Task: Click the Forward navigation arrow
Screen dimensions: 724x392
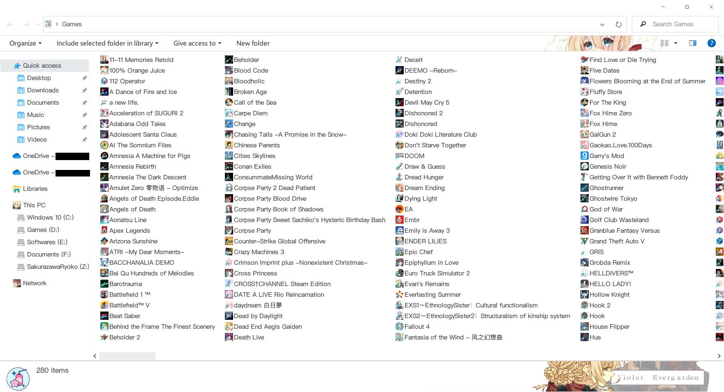Action: coord(26,25)
